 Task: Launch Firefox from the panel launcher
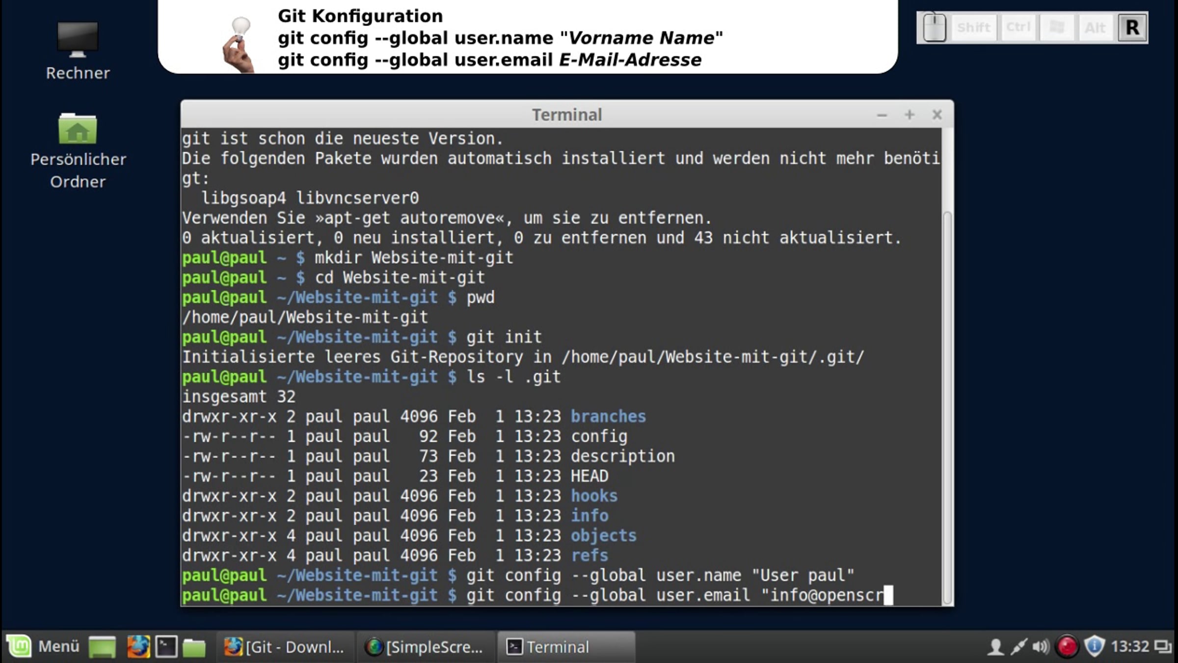tap(138, 647)
